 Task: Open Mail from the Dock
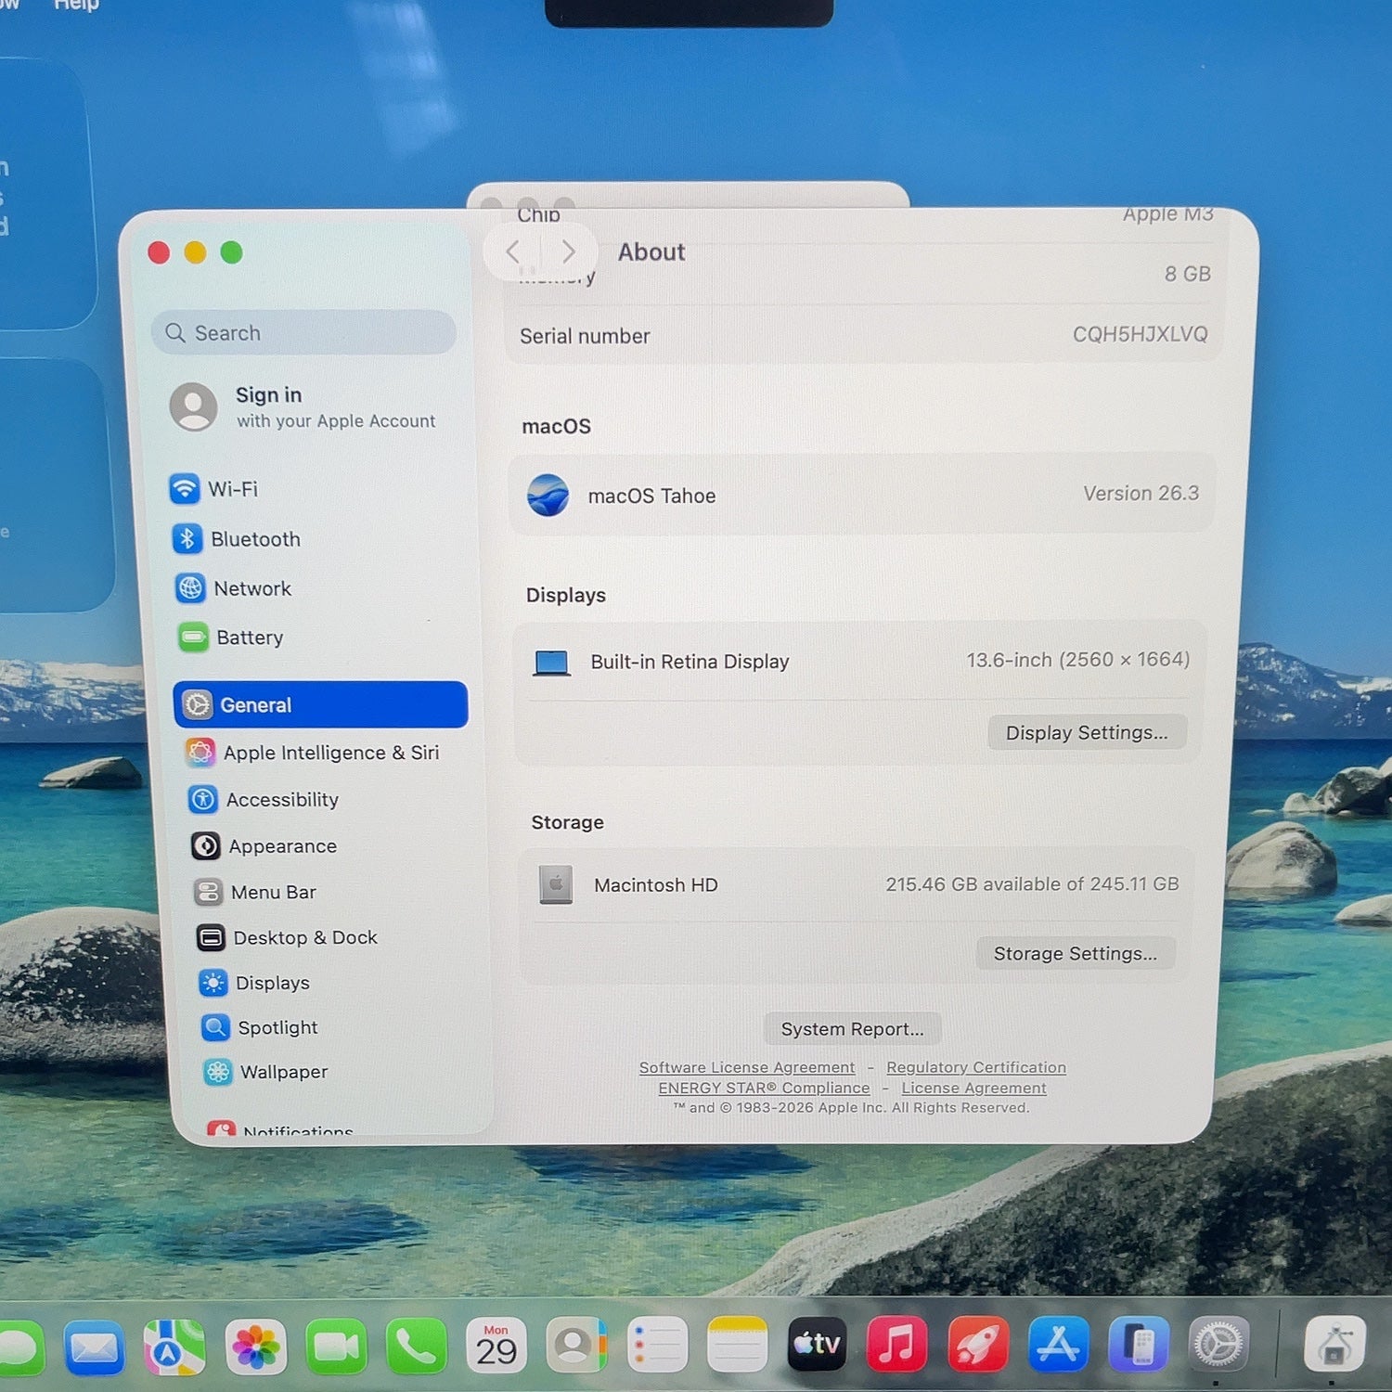(94, 1348)
